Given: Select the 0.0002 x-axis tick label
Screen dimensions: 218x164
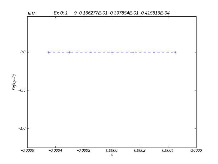Looking at the screenshot, I should (x=140, y=150).
